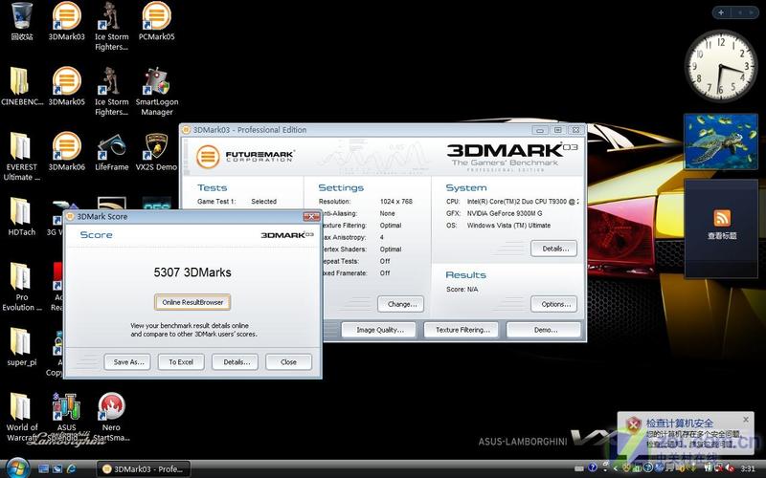The width and height of the screenshot is (766, 478).
Task: Click the Show Desktop quick launch icon
Action: pos(43,468)
